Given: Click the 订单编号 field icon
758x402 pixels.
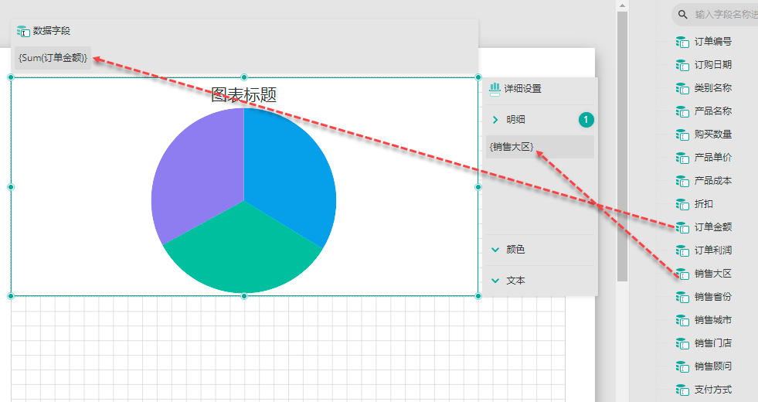Looking at the screenshot, I should click(x=682, y=42).
